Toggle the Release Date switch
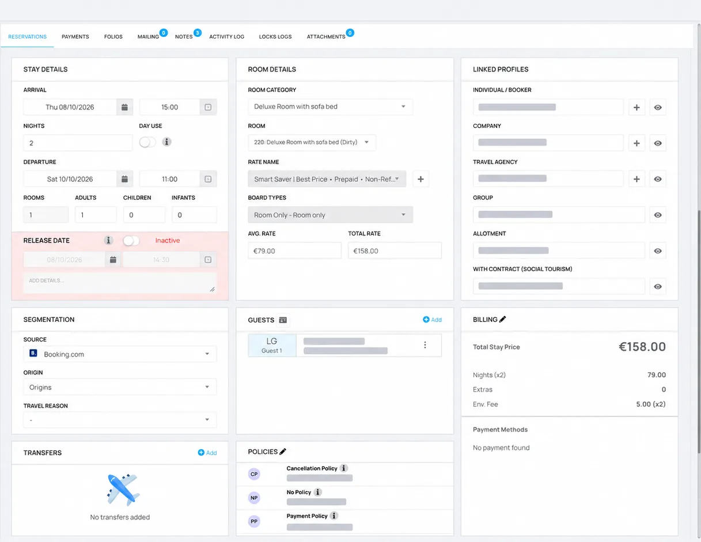 pyautogui.click(x=131, y=240)
